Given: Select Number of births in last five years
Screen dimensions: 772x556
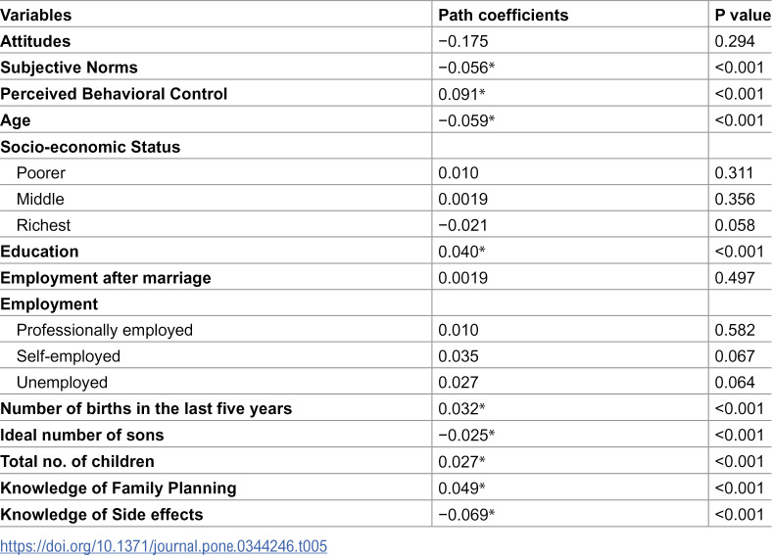Looking at the screenshot, I should (146, 409).
